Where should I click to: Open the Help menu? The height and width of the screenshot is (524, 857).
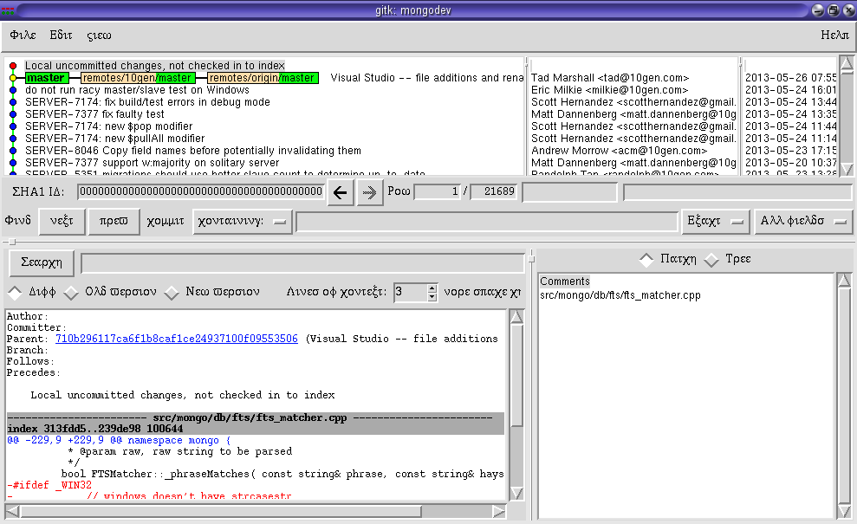[x=834, y=36]
